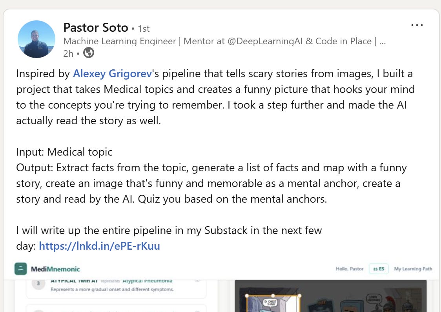Open the comic image preview
Screen dimensions: 441x312
click(x=330, y=296)
